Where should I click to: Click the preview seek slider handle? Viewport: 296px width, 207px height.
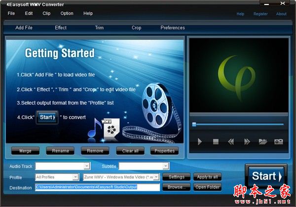pyautogui.click(x=194, y=124)
